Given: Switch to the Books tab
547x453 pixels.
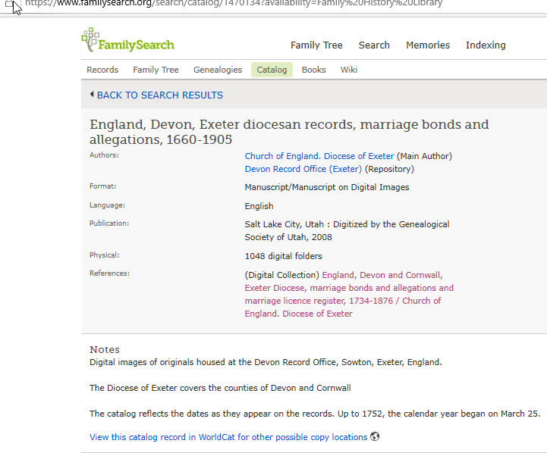Looking at the screenshot, I should click(x=313, y=70).
